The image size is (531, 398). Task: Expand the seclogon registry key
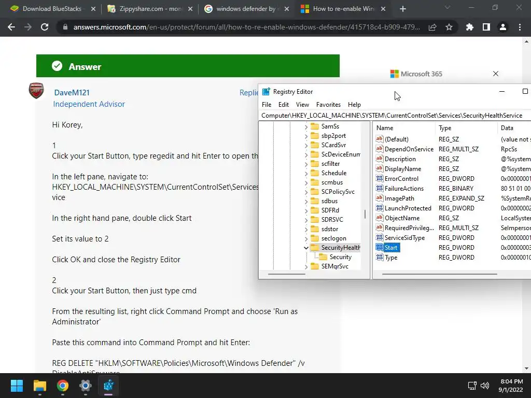point(306,238)
